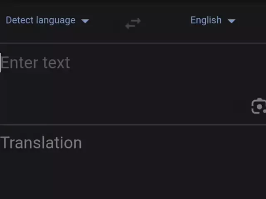Open camera translation icon
Viewport: 266px width, 199px height.
(x=259, y=107)
